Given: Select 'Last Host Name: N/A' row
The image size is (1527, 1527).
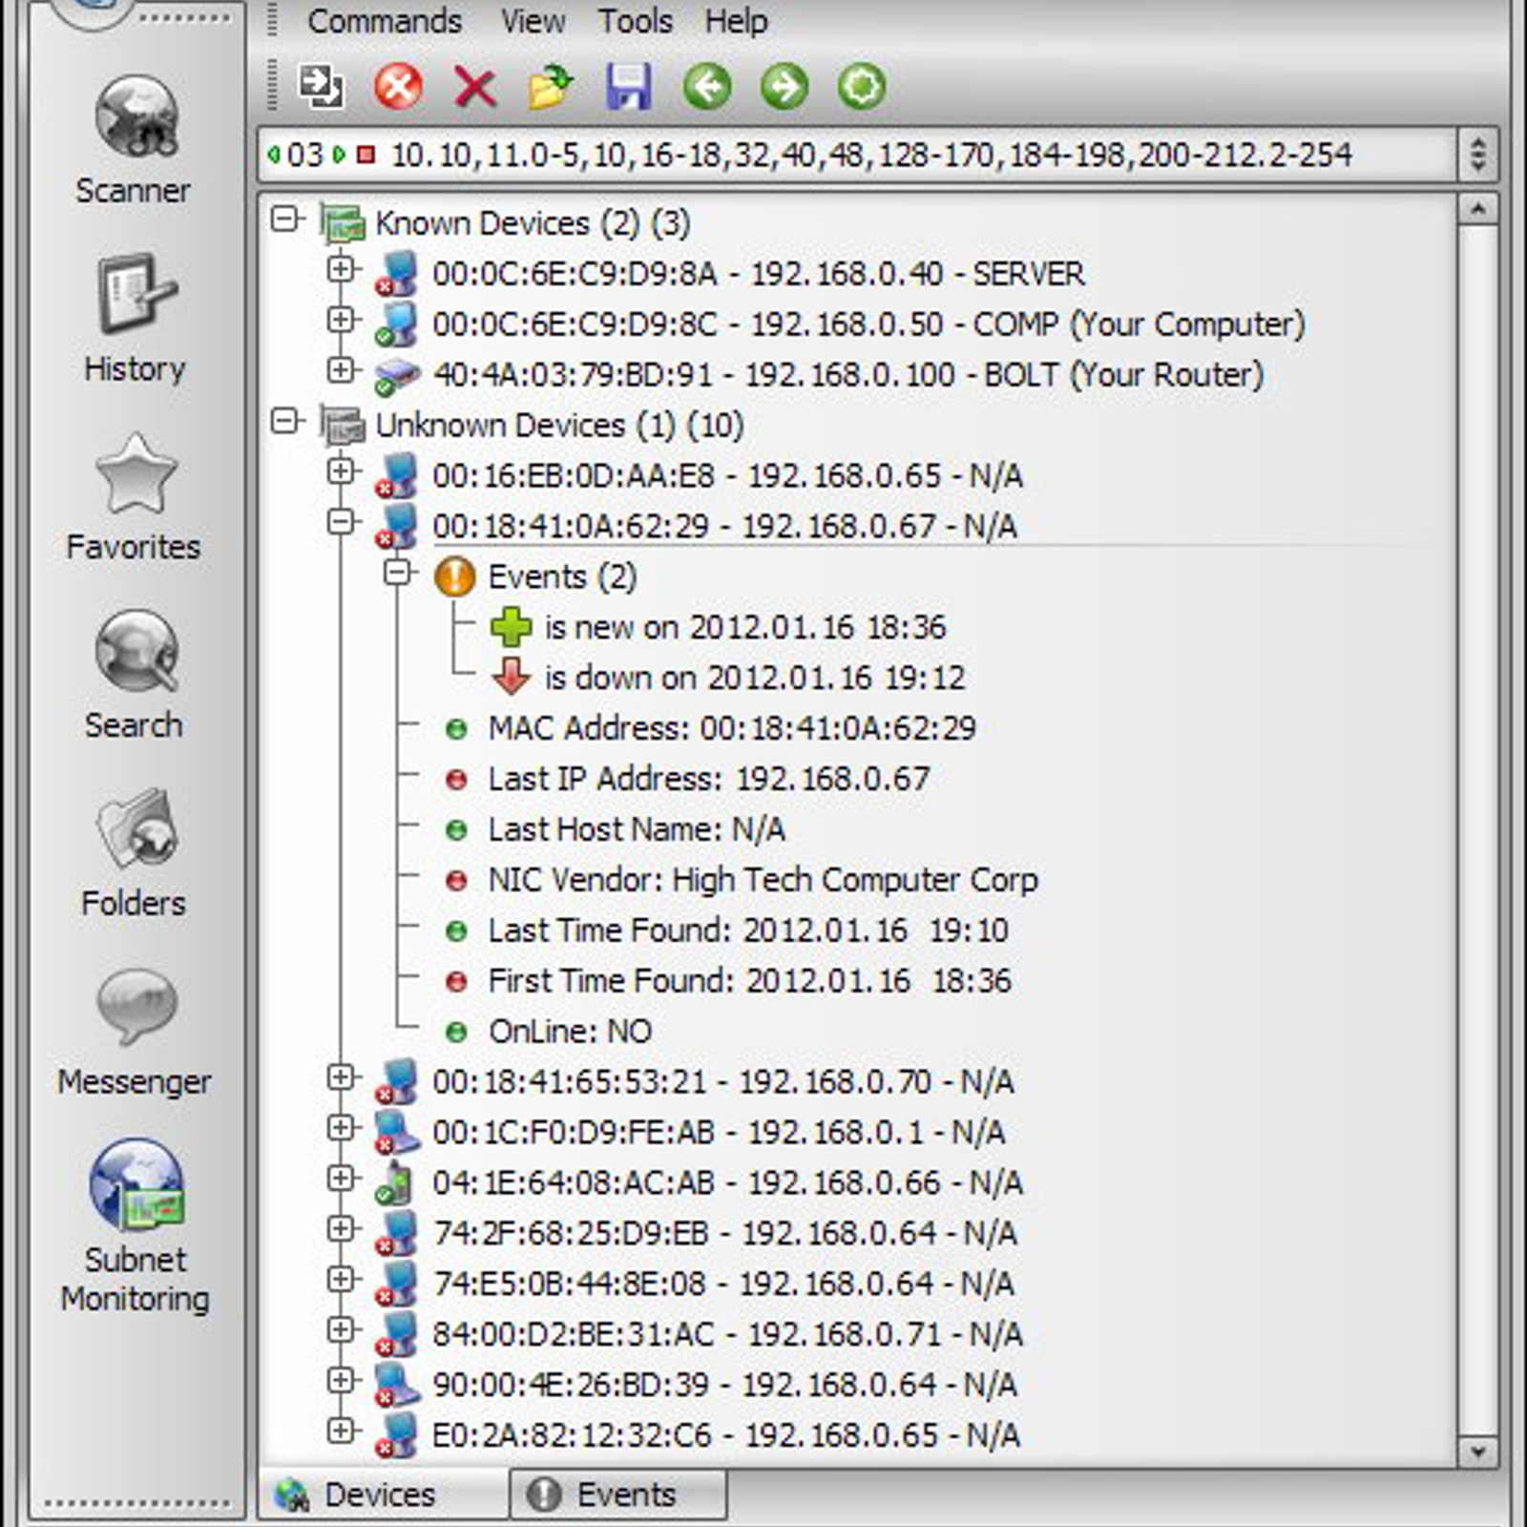Looking at the screenshot, I should 637,829.
